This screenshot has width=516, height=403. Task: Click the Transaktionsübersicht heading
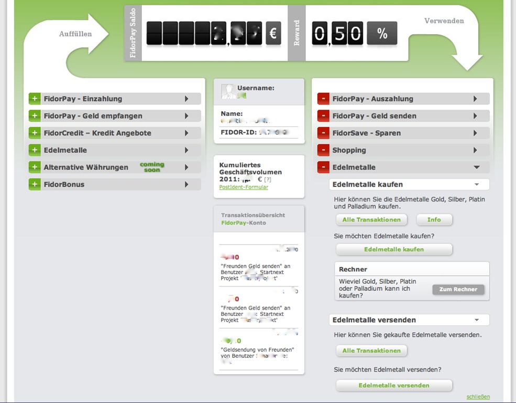pos(253,215)
